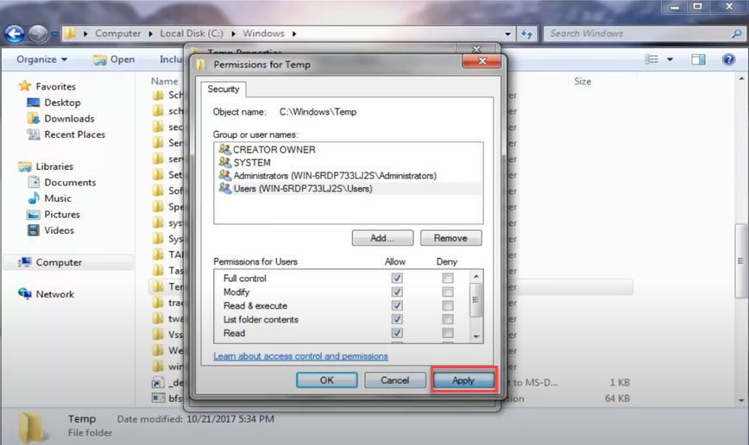Open the Documents library
The height and width of the screenshot is (445, 749).
coord(61,182)
